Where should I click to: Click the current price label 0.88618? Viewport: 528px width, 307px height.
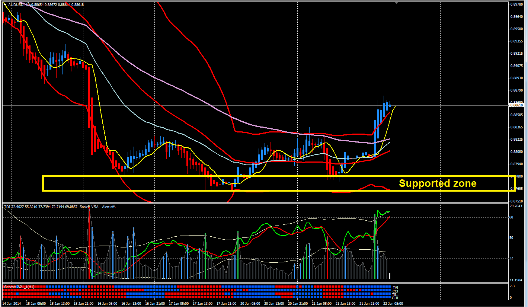(x=517, y=105)
